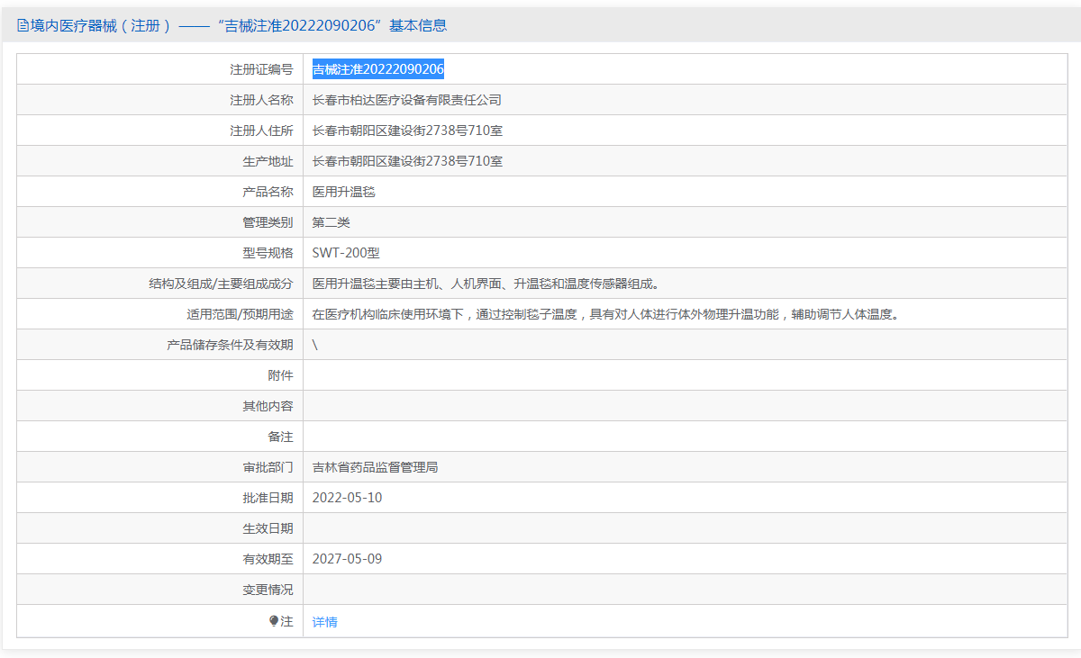Screen dimensions: 1081x658
Task: Click the 注册证编号 row label
Action: pos(261,69)
